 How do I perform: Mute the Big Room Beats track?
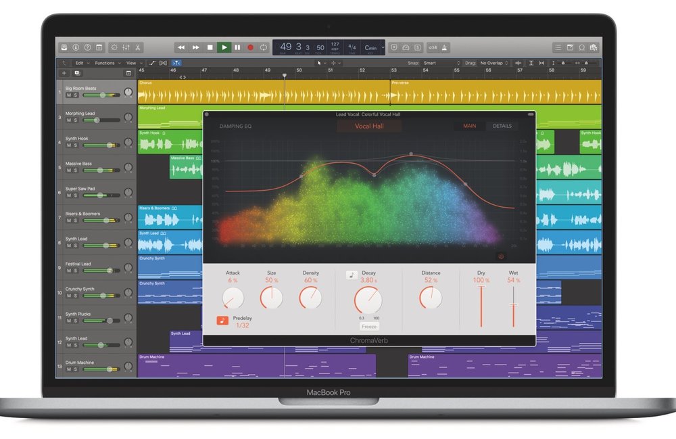[x=69, y=95]
